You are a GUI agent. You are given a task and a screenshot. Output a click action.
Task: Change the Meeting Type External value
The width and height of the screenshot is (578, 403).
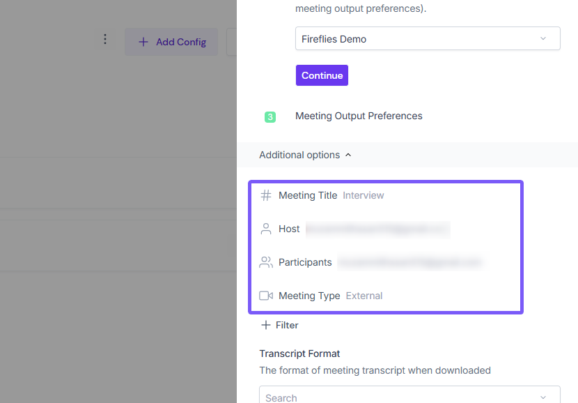click(364, 296)
